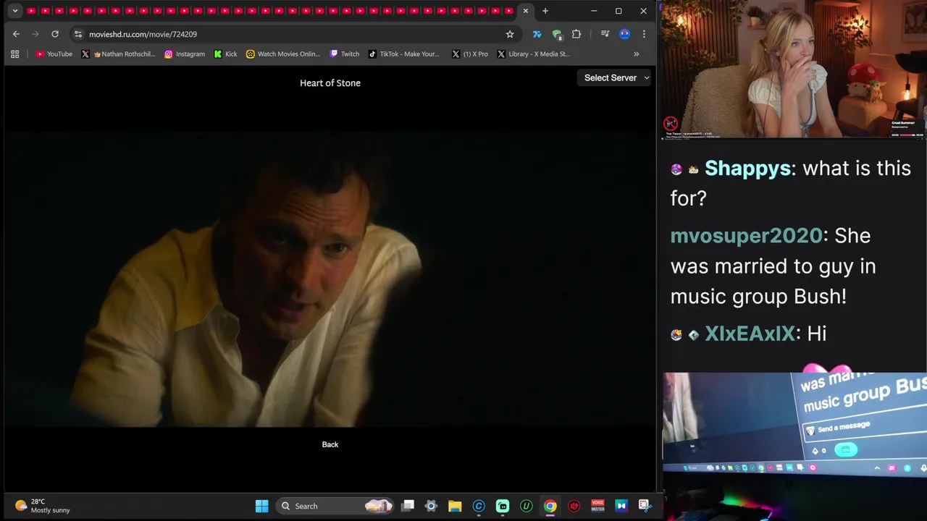Open the Library - X Media St... bookmark

[534, 54]
